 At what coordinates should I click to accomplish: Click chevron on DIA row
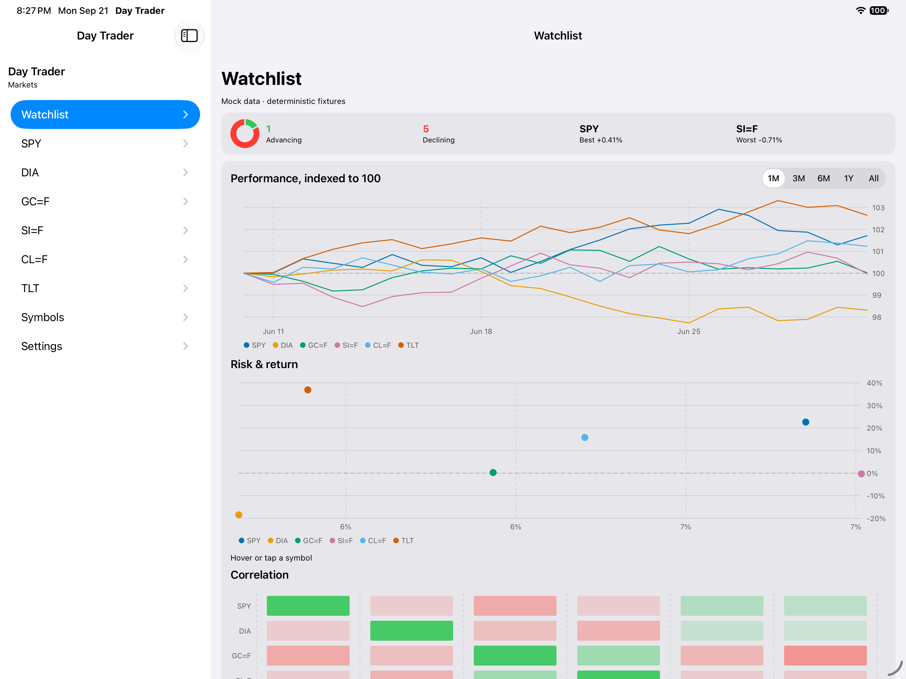[186, 173]
